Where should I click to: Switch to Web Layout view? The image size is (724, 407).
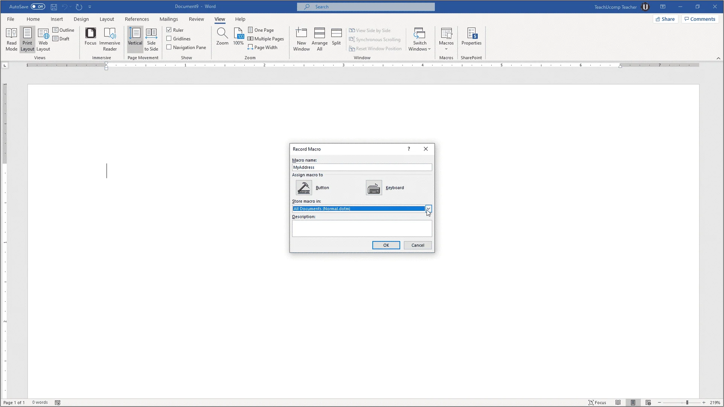pyautogui.click(x=43, y=39)
